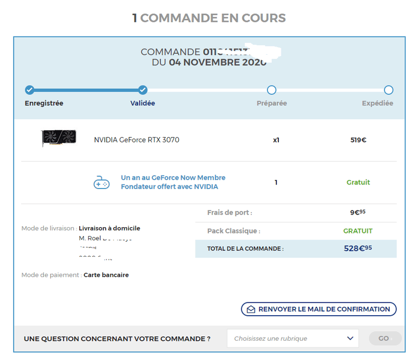Click the RTX 3070 graphics card thumbnail
The height and width of the screenshot is (360, 417).
tap(59, 138)
